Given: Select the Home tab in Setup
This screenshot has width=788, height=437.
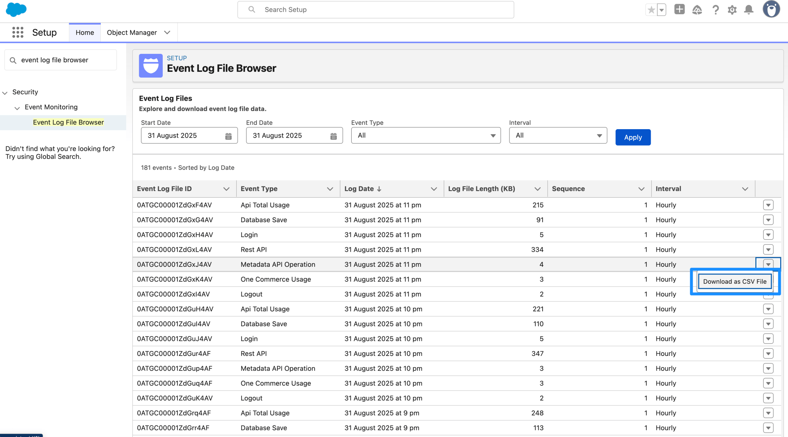Looking at the screenshot, I should [84, 32].
